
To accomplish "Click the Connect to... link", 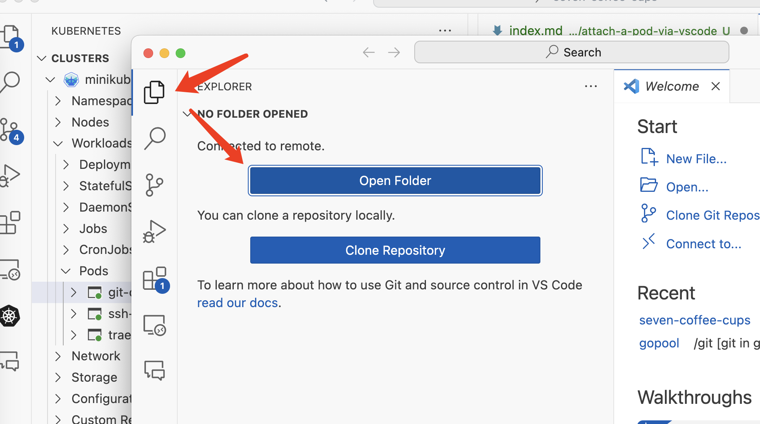I will click(x=704, y=244).
